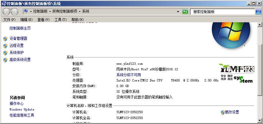
Task: Click the computer icon in address bar
Action: [26, 11]
